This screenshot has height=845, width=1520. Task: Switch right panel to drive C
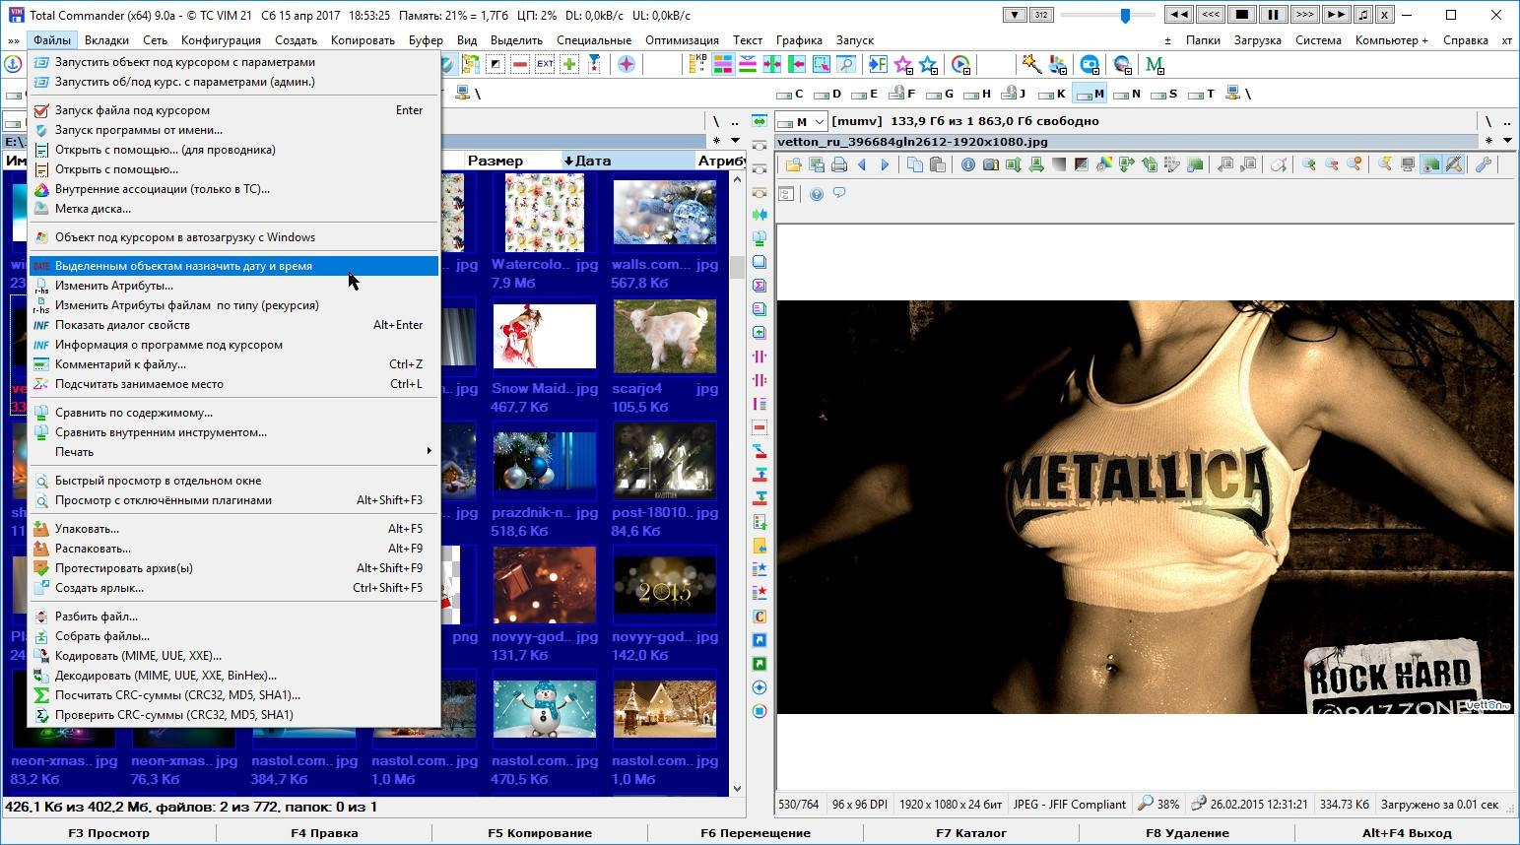[790, 94]
